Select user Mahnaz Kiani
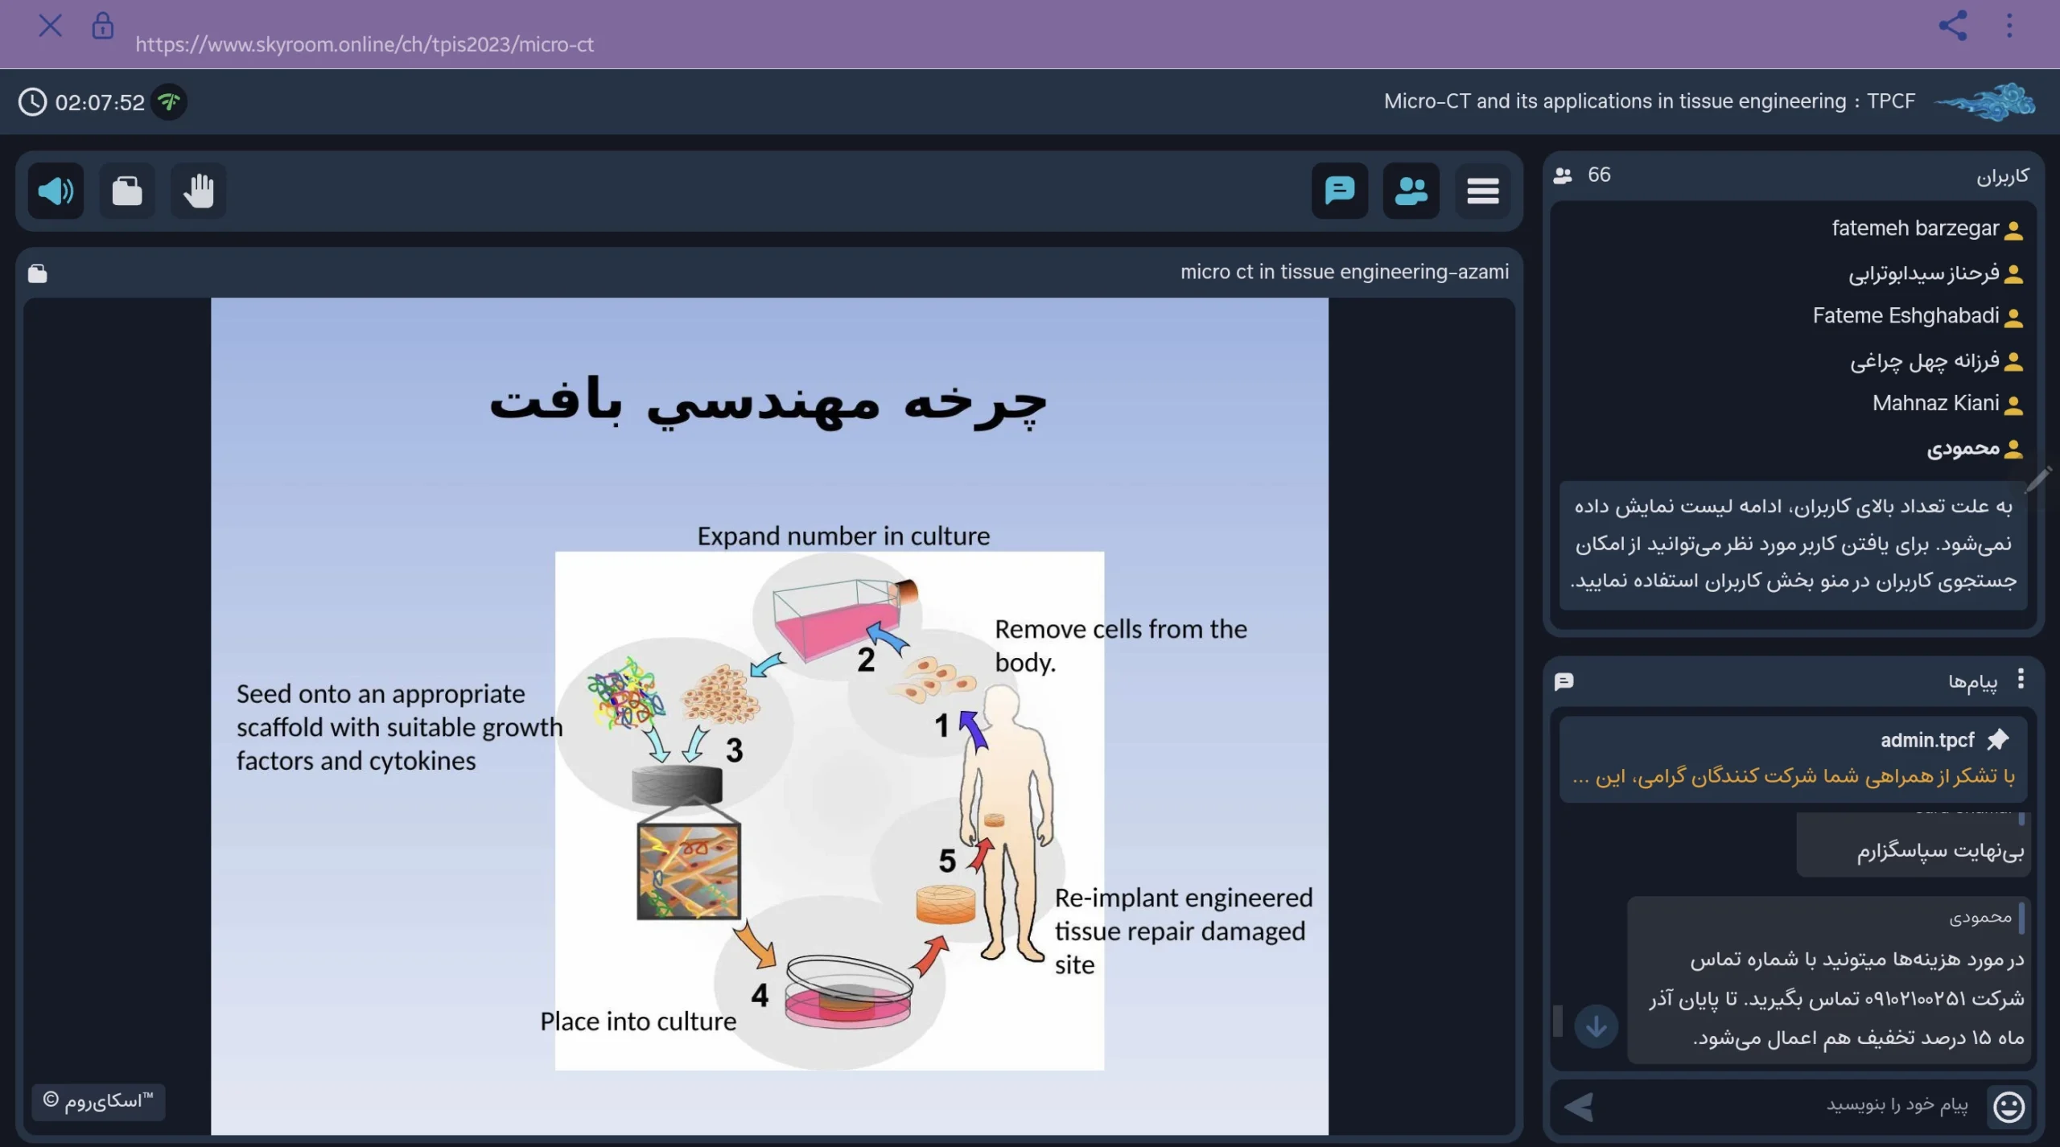Viewport: 2060px width, 1147px height. [x=1935, y=403]
